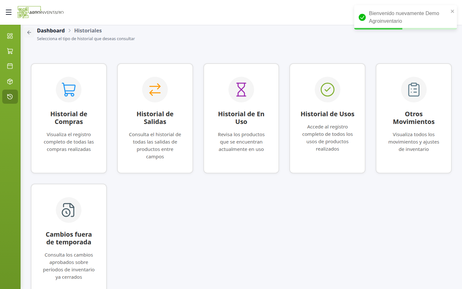The height and width of the screenshot is (289, 462).
Task: Select the history clock sidebar icon
Action: 10,97
